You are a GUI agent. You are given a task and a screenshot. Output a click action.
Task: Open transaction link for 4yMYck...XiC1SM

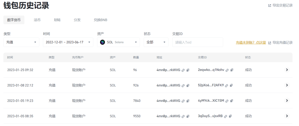(x=227, y=101)
